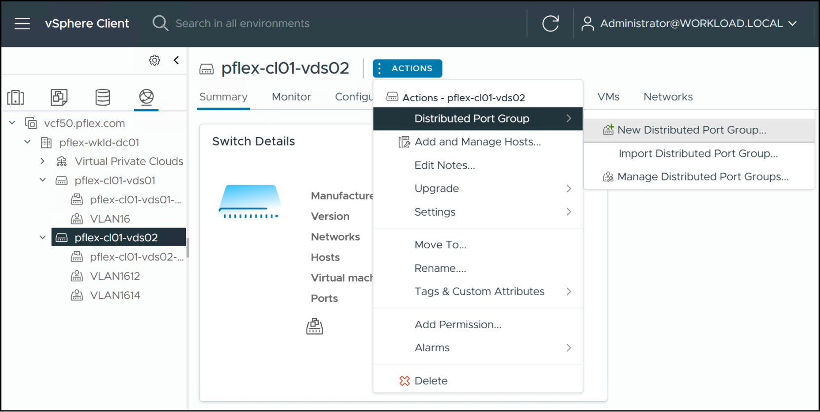Collapse the pflex-cl01-vds02 switch node
820x412 pixels.
coord(42,237)
